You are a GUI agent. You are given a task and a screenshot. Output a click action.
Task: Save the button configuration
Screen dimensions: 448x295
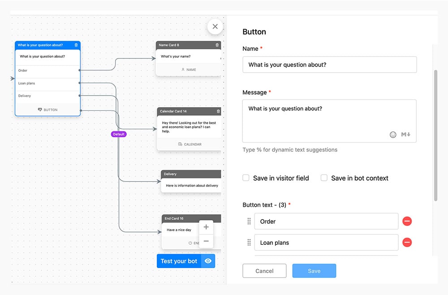314,271
